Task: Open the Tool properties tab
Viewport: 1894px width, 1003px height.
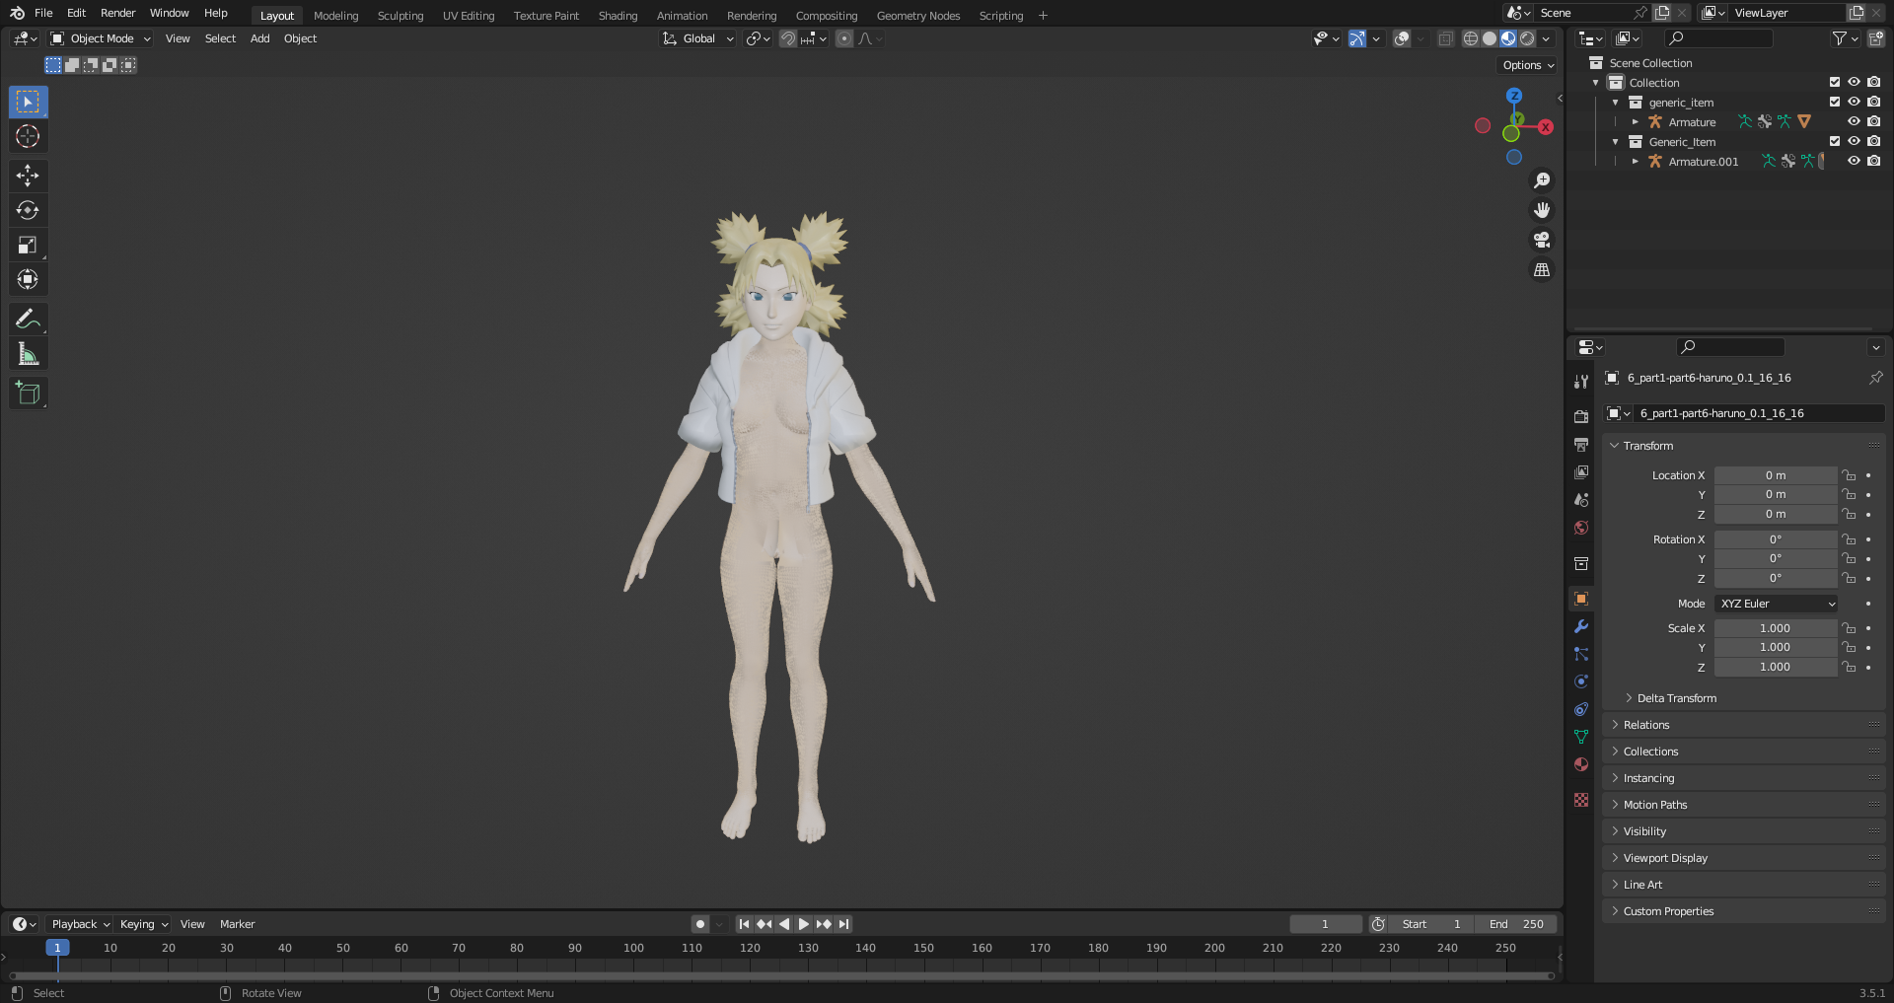Action: tap(1581, 382)
